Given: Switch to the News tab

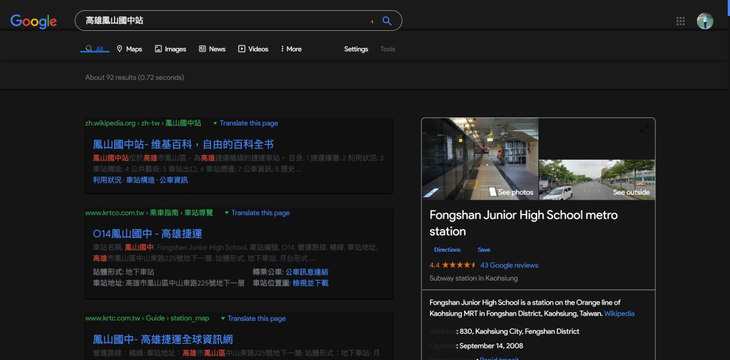Looking at the screenshot, I should [212, 49].
